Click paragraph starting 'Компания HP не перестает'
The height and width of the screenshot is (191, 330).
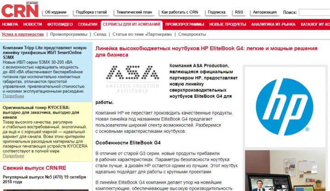(164, 122)
